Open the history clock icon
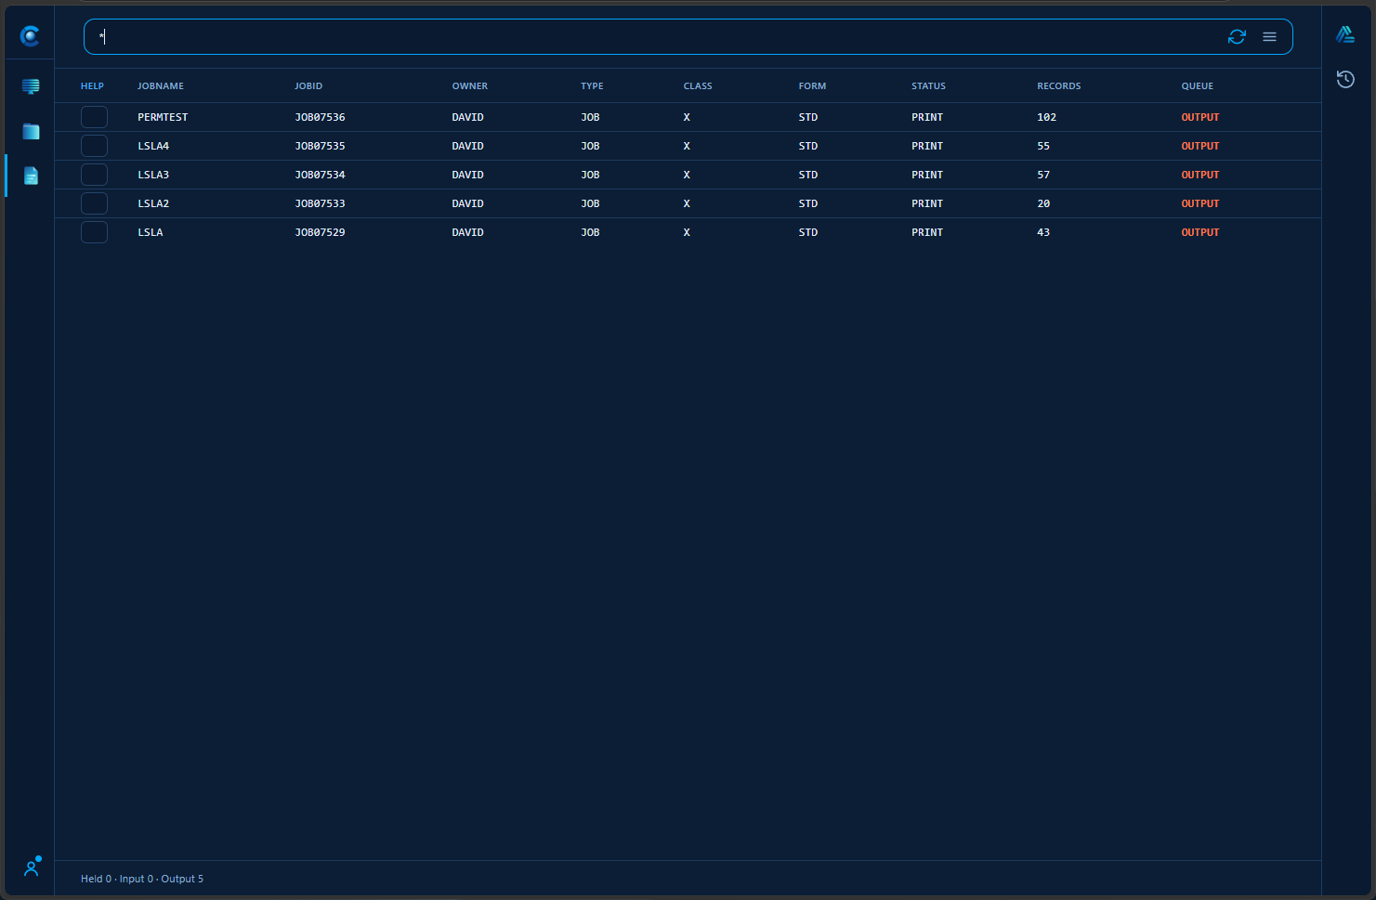The height and width of the screenshot is (900, 1376). point(1345,80)
